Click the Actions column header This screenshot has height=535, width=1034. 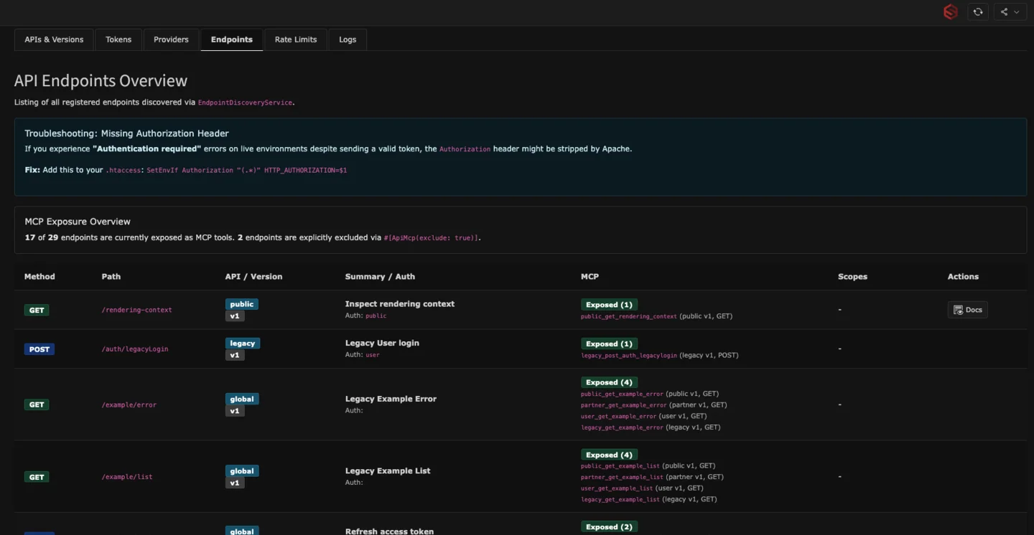pos(963,276)
